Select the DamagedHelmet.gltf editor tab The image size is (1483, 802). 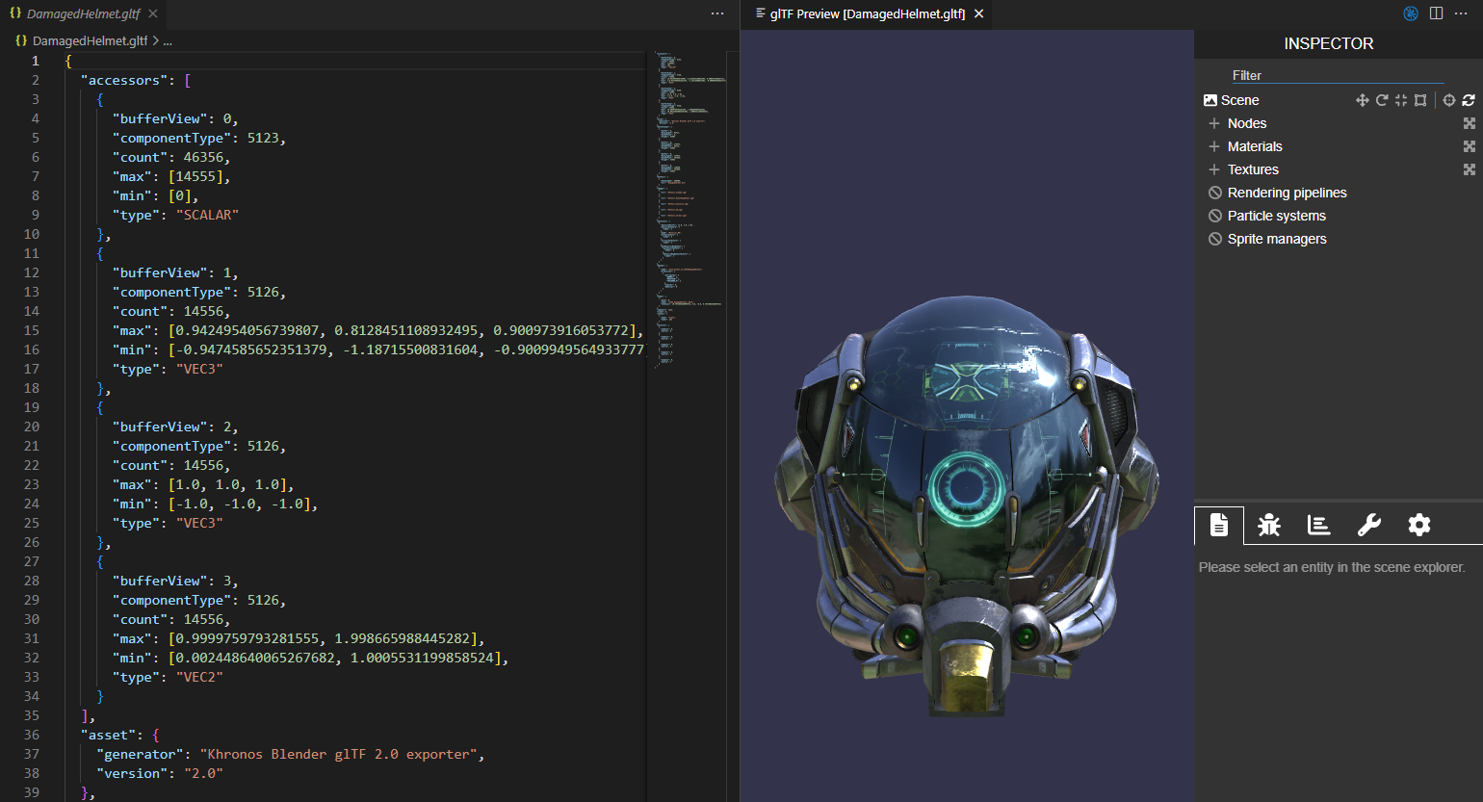pyautogui.click(x=83, y=13)
